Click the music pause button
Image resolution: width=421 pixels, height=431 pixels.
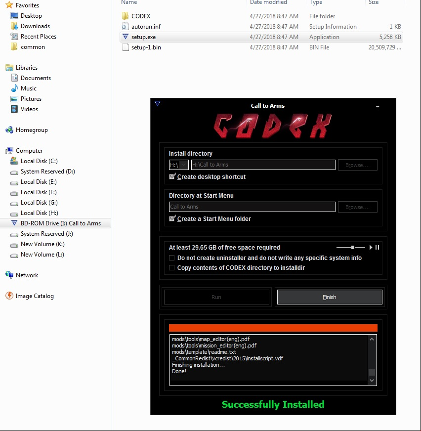click(378, 248)
